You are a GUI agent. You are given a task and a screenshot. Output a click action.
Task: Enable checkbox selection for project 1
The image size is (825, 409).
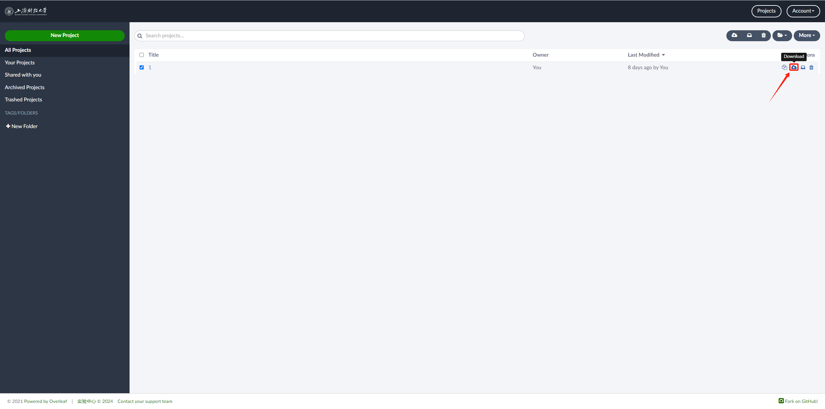click(141, 67)
